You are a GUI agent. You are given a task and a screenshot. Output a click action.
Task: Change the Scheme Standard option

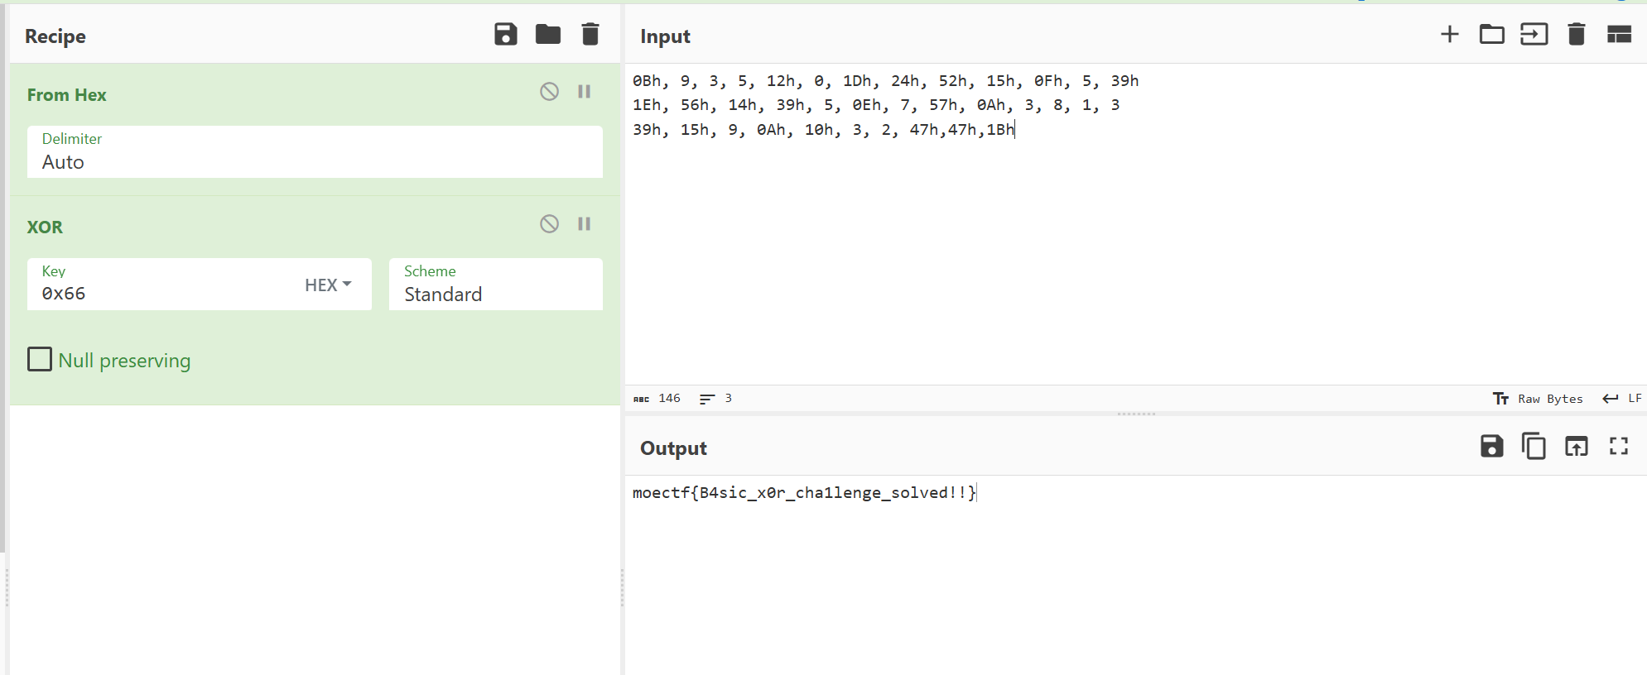(496, 284)
